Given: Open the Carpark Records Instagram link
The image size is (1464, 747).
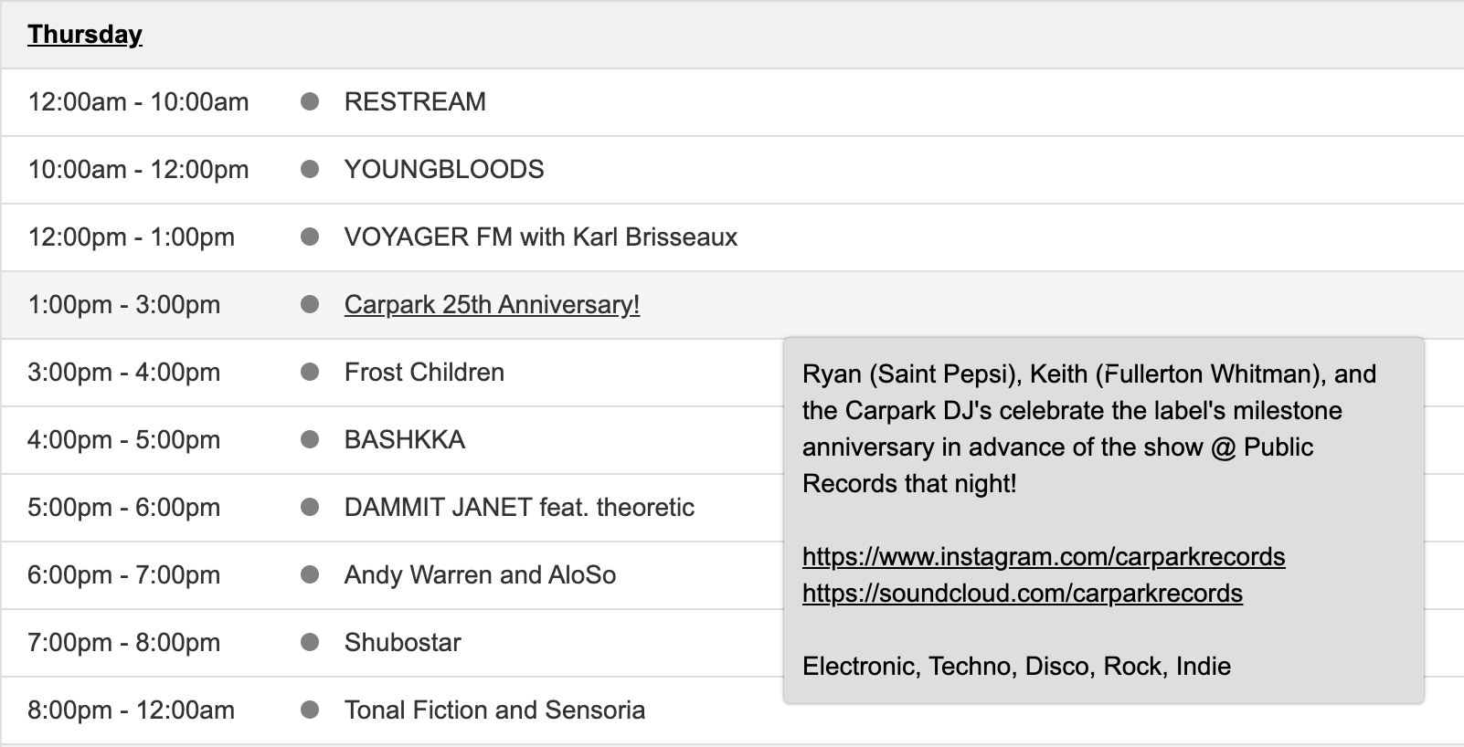Looking at the screenshot, I should (1044, 556).
